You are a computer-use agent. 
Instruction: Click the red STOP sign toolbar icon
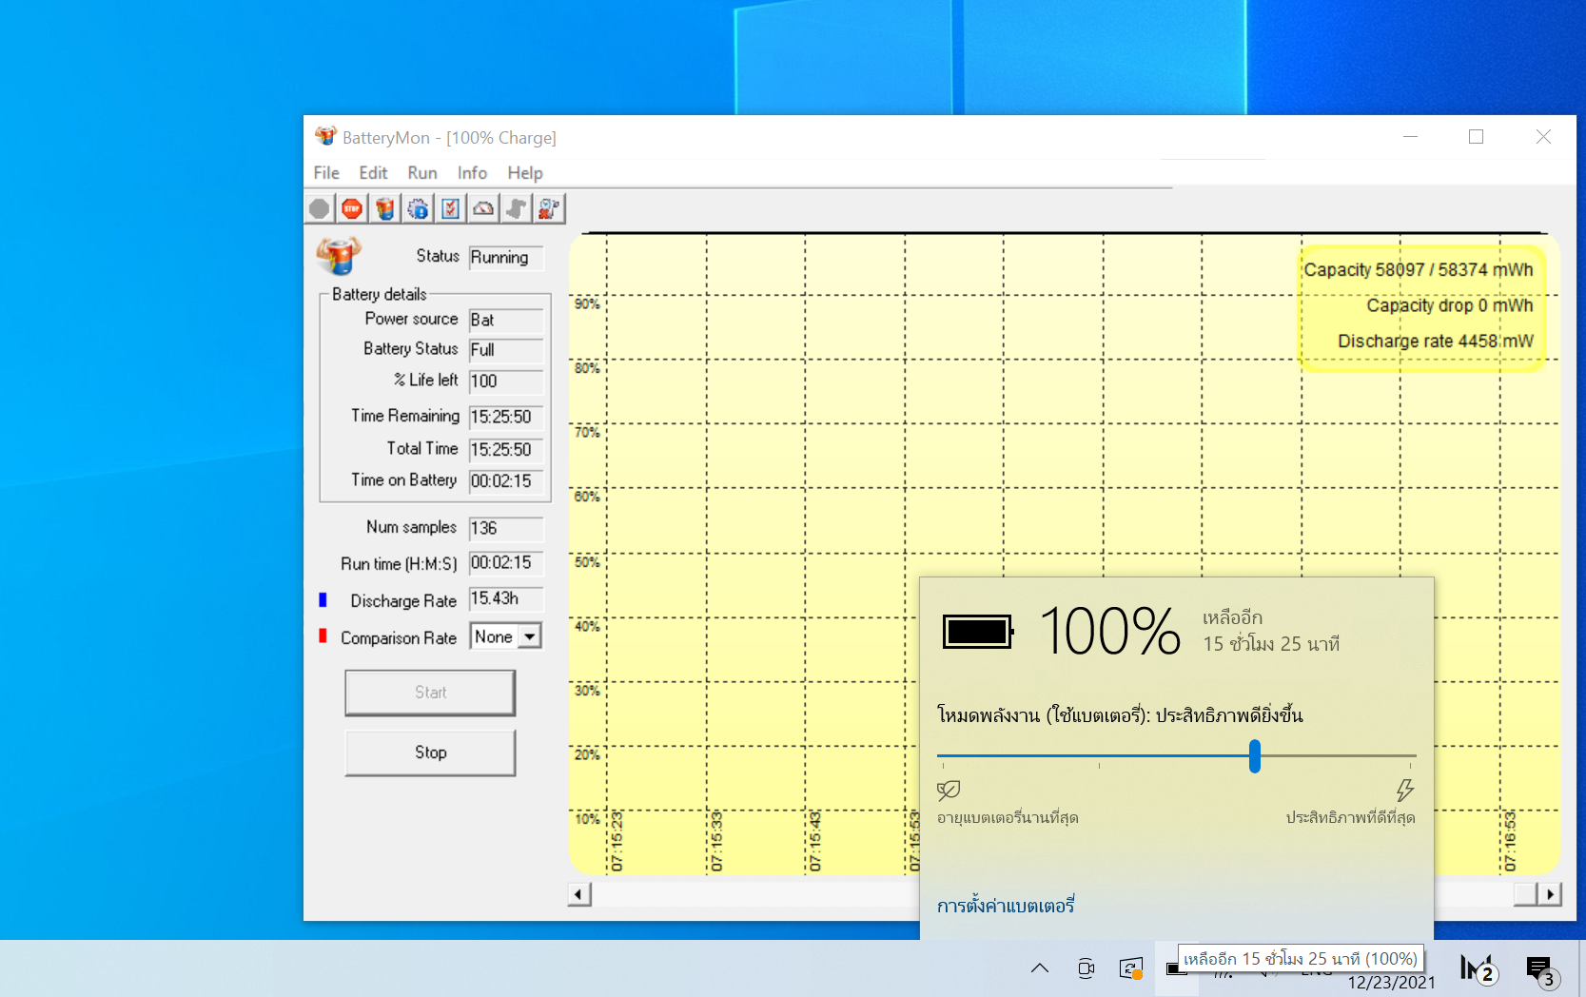point(352,208)
